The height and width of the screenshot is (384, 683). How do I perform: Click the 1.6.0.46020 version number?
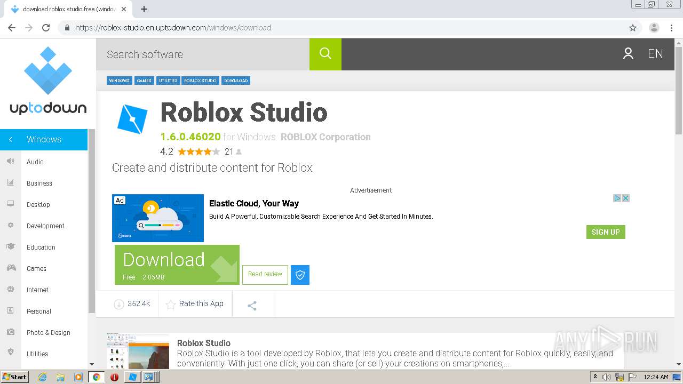[190, 137]
